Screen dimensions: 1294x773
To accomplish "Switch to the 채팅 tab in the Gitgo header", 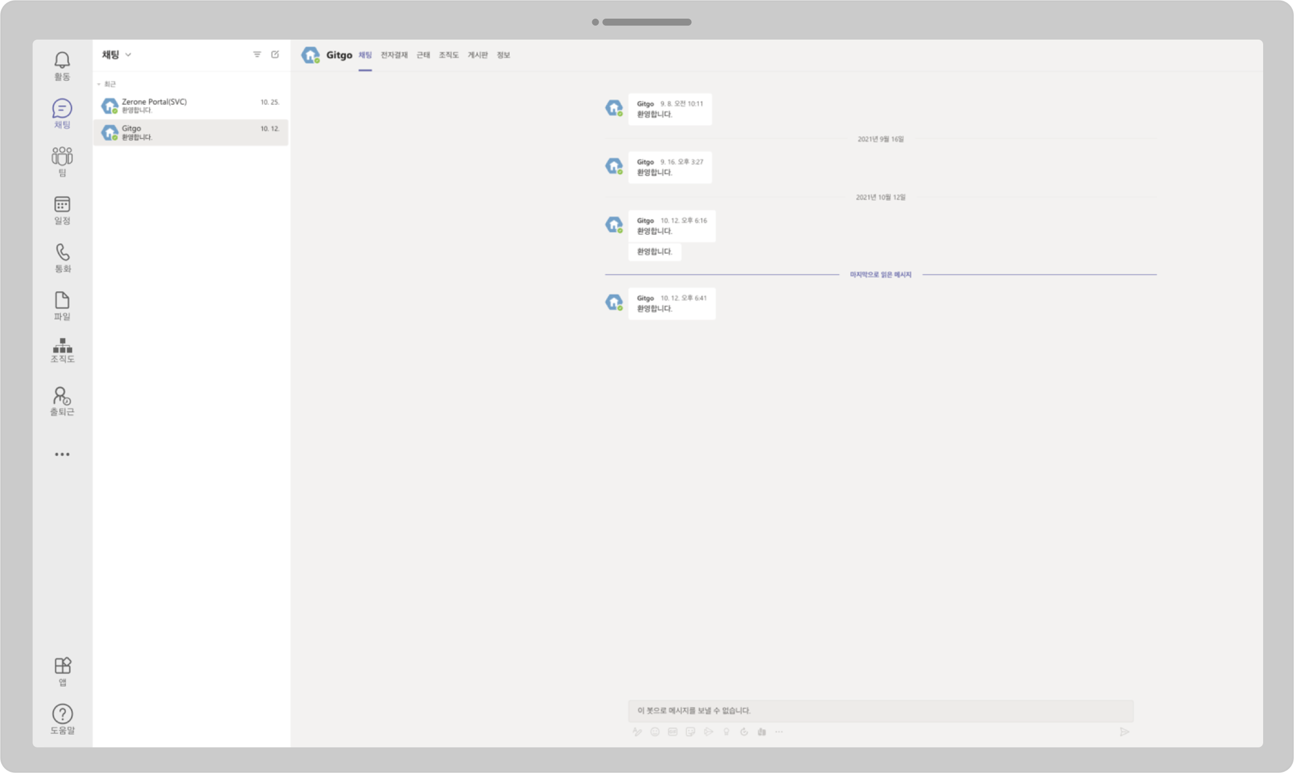I will (x=365, y=55).
